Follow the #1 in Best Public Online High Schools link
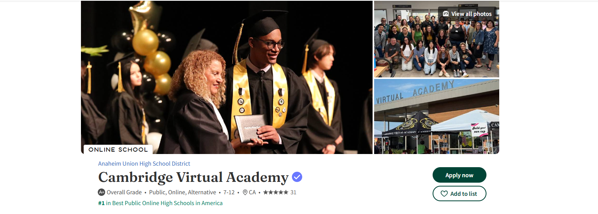 [x=160, y=203]
